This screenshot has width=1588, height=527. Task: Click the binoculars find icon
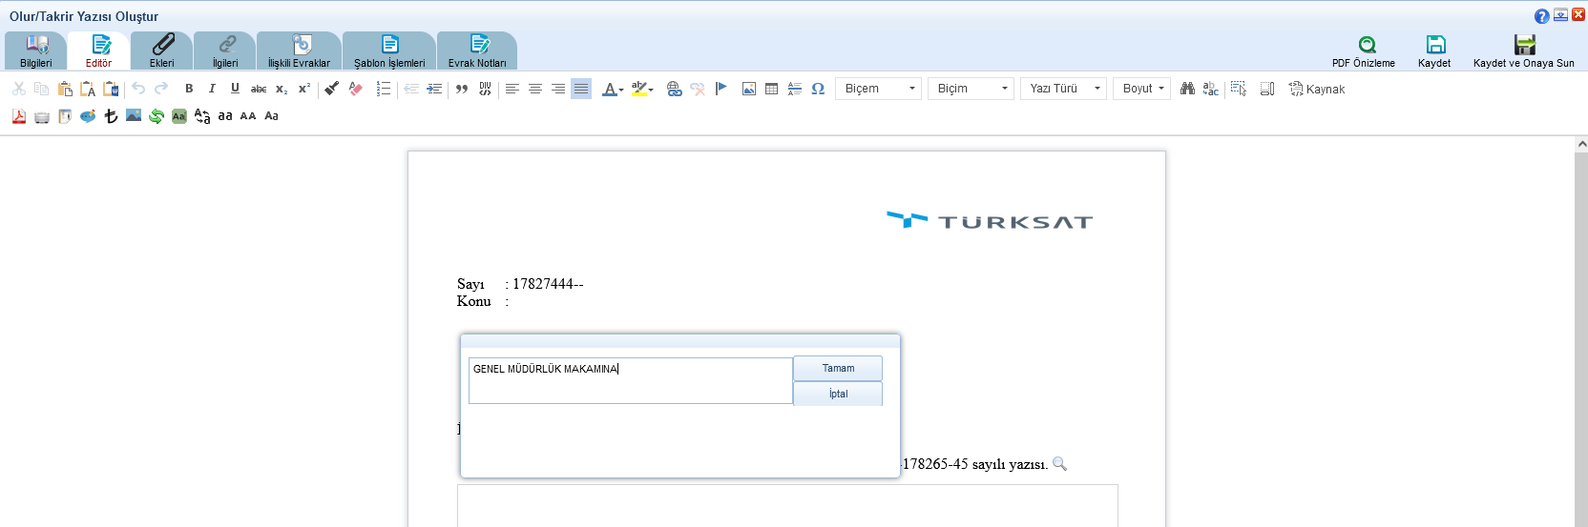pyautogui.click(x=1187, y=89)
